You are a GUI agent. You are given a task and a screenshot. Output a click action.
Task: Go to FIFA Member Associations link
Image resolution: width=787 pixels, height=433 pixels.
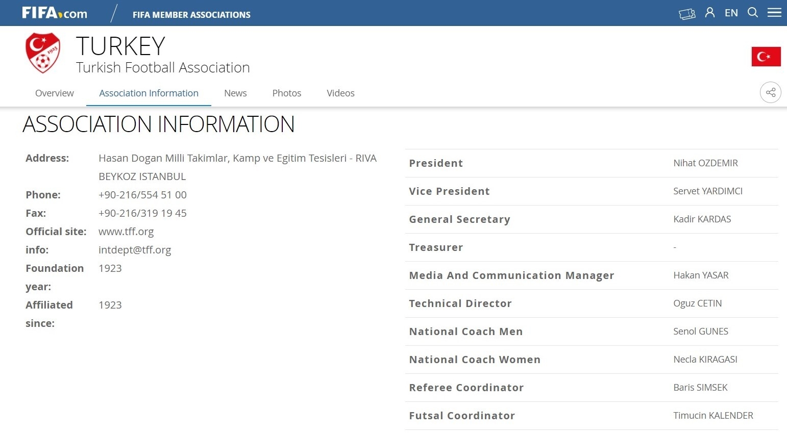[191, 15]
